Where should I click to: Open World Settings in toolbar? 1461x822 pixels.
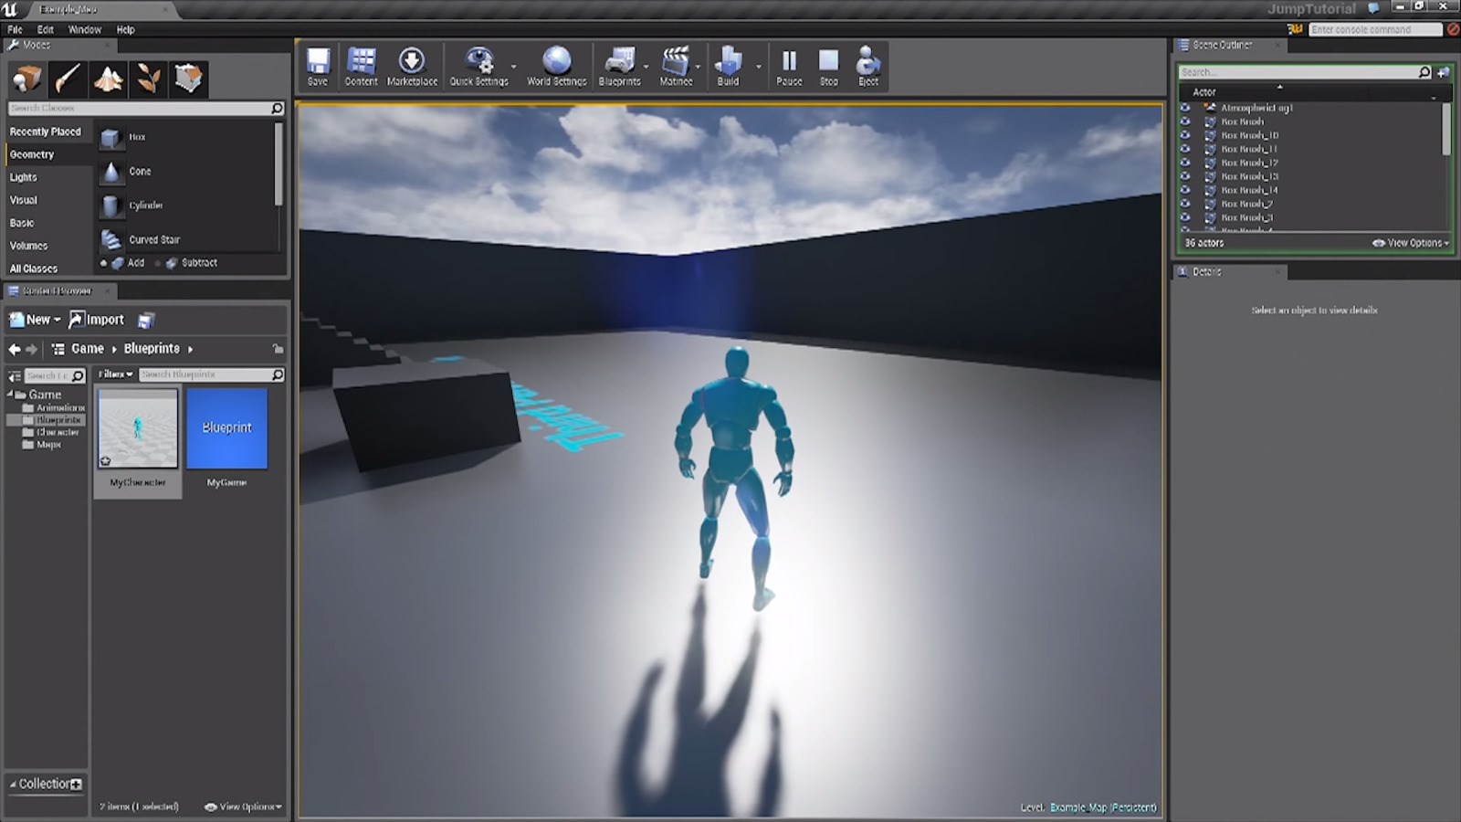click(557, 67)
